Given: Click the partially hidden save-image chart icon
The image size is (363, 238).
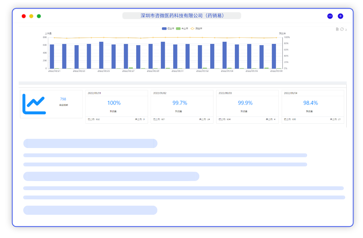Looking at the screenshot, I should pyautogui.click(x=346, y=29).
